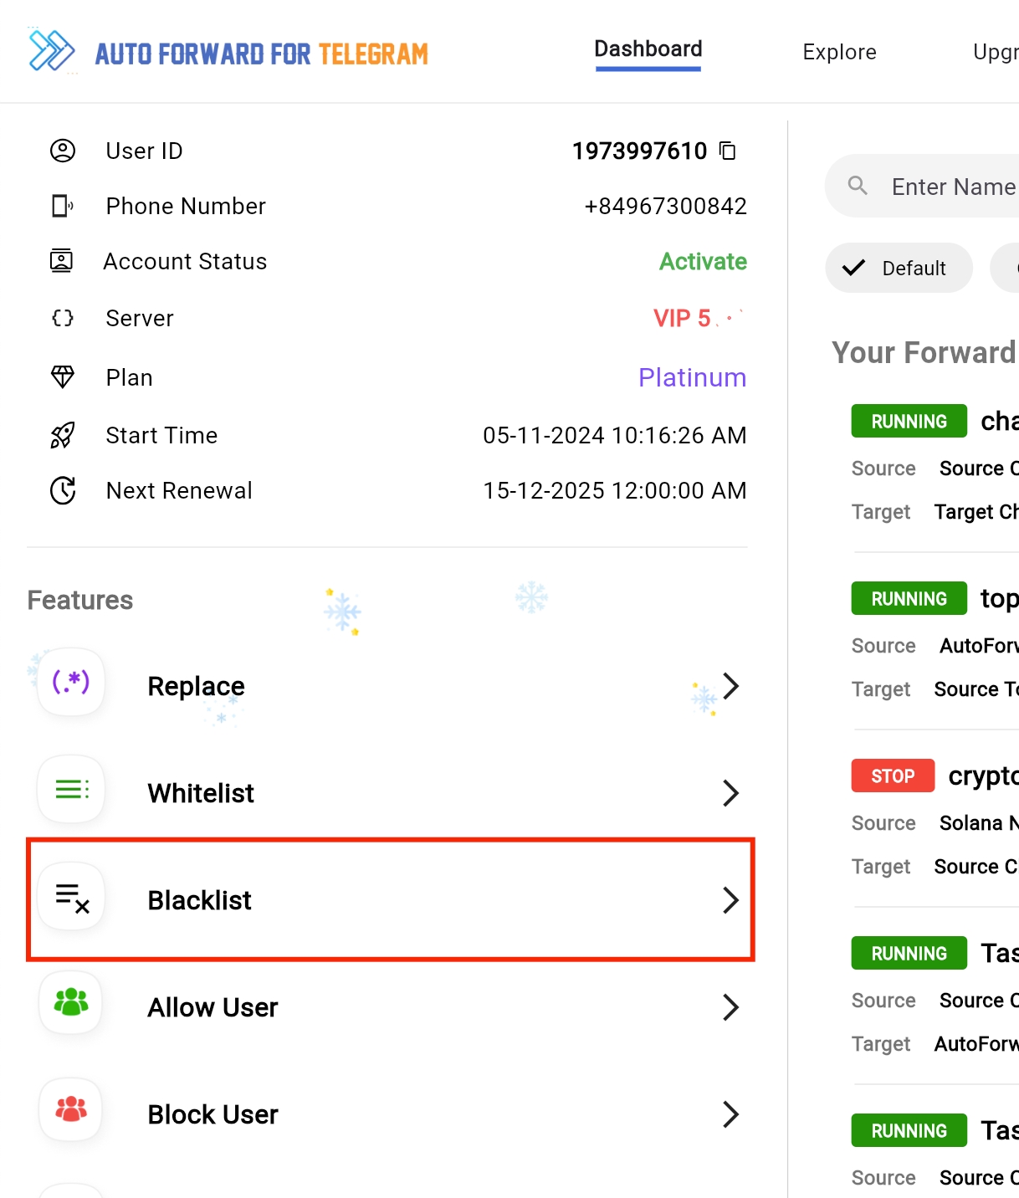
Task: Click the copy User ID icon
Action: [x=728, y=151]
